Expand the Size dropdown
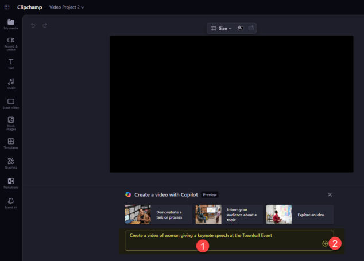 click(x=222, y=28)
